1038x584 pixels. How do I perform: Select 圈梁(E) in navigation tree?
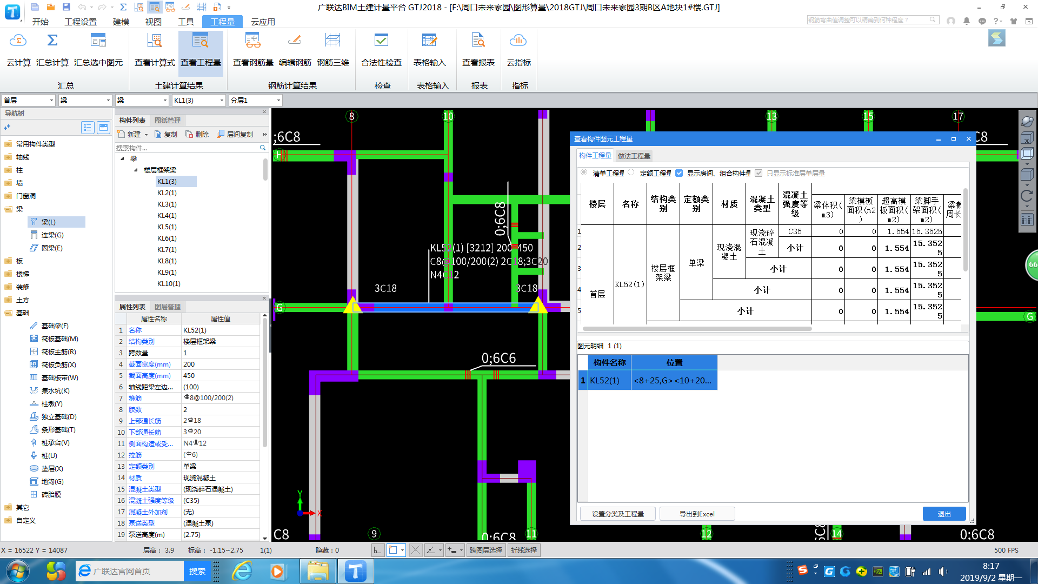(52, 248)
